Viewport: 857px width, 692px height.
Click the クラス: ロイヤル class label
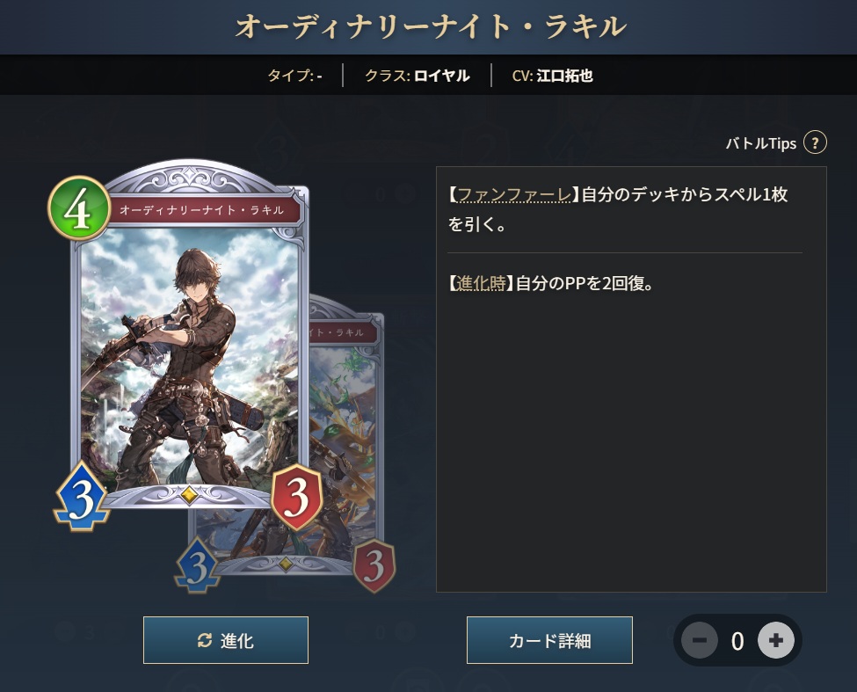coord(417,76)
